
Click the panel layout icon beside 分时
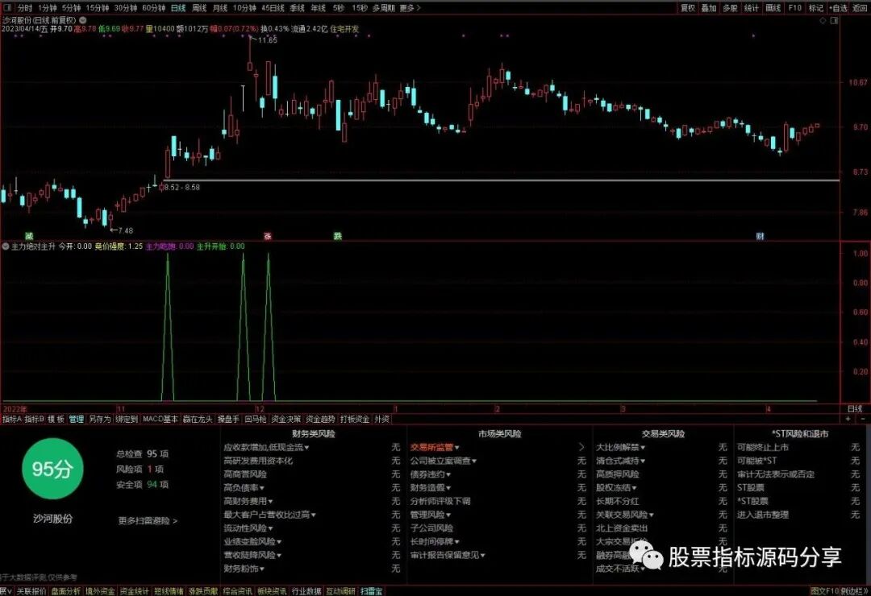tap(9, 8)
